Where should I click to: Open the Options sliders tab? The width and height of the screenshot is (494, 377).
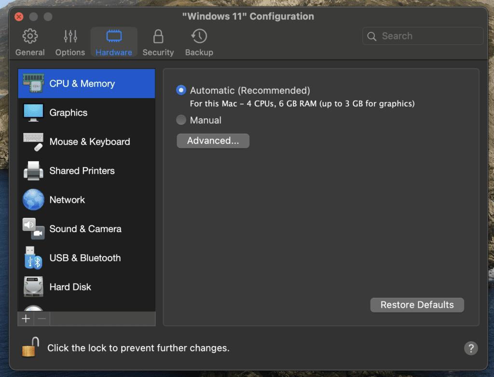(x=70, y=42)
